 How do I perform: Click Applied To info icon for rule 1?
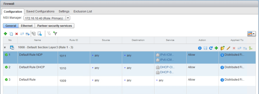222,55
